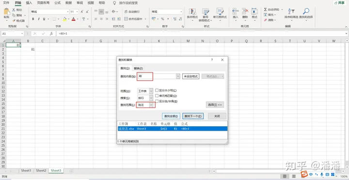
Task: Open the font name dropdown
Action: pyautogui.click(x=68, y=12)
